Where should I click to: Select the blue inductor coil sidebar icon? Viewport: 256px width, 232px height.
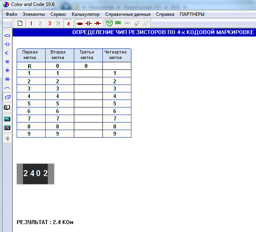[x=7, y=88]
